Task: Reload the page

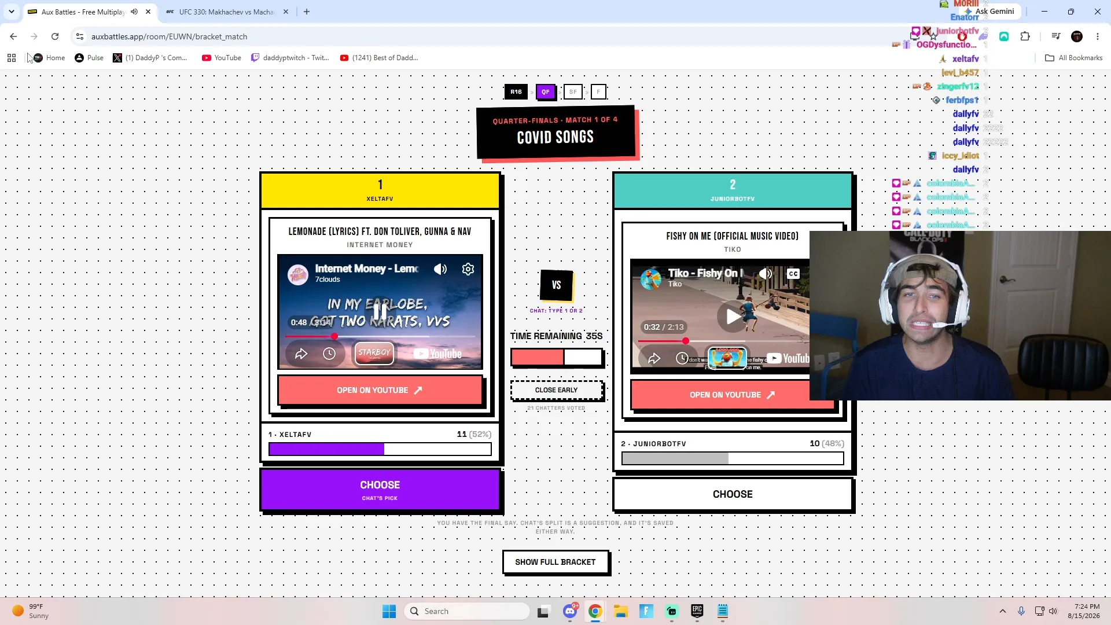Action: [55, 36]
